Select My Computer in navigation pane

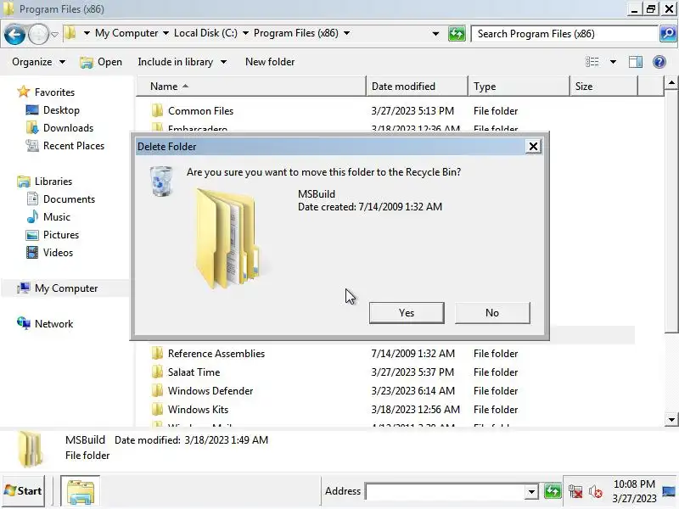[x=66, y=288]
